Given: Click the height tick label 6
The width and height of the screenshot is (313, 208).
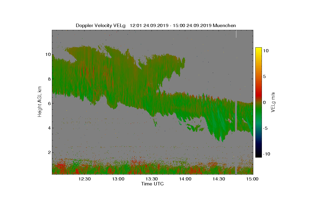Looking at the screenshot, I should 49,103.
